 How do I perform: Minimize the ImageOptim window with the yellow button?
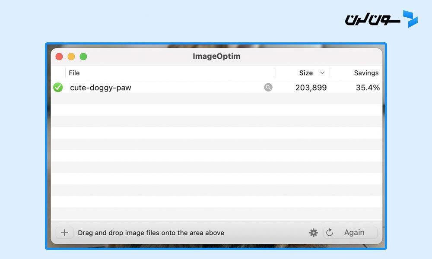click(x=71, y=57)
